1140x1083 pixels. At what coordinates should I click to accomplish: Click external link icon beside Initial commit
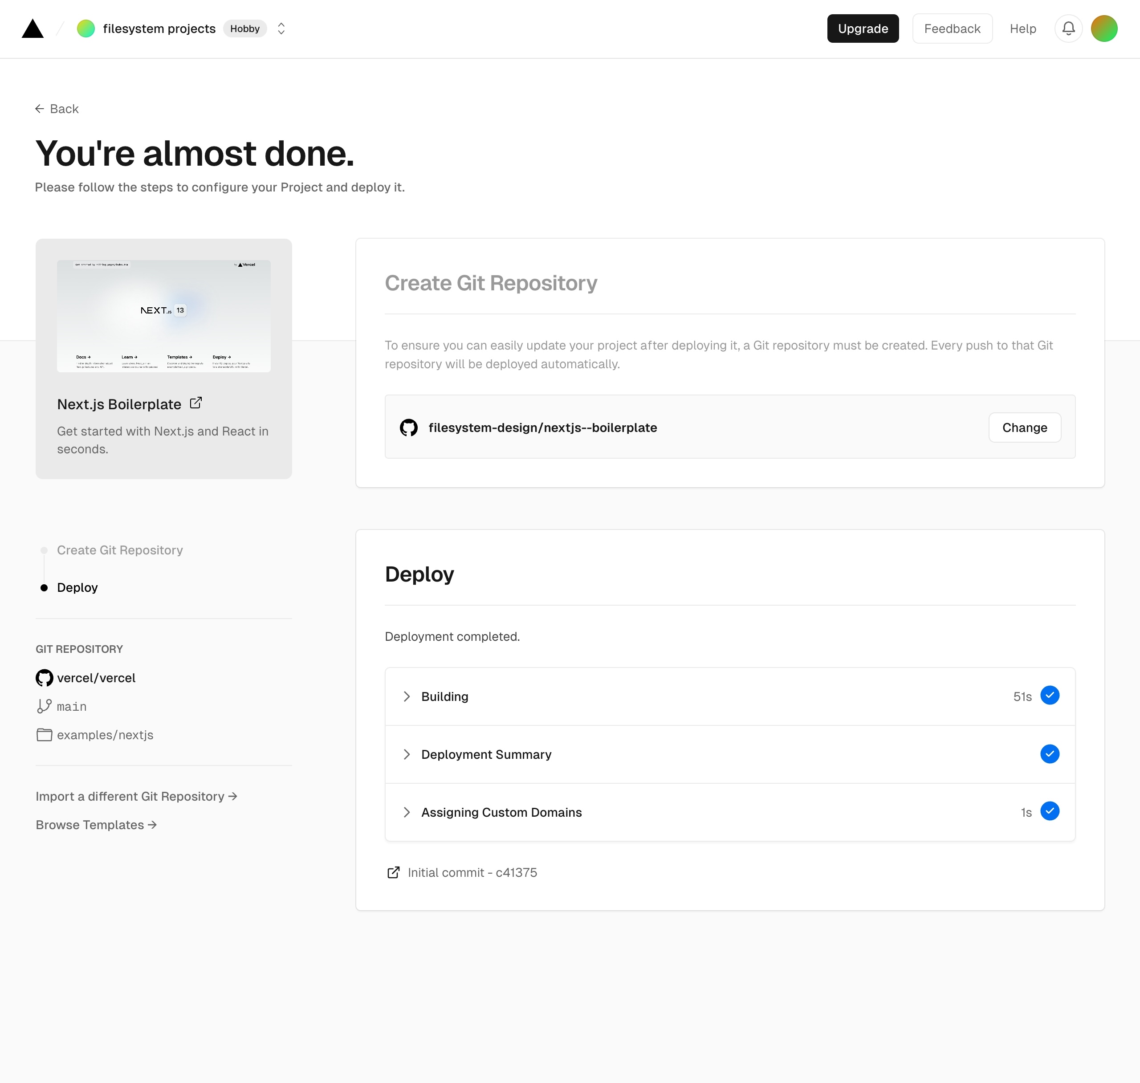click(393, 872)
